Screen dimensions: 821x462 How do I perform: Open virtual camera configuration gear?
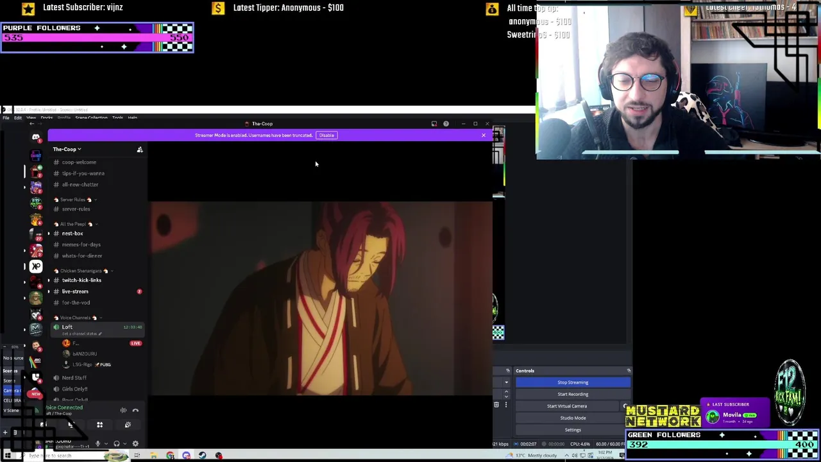(x=625, y=406)
